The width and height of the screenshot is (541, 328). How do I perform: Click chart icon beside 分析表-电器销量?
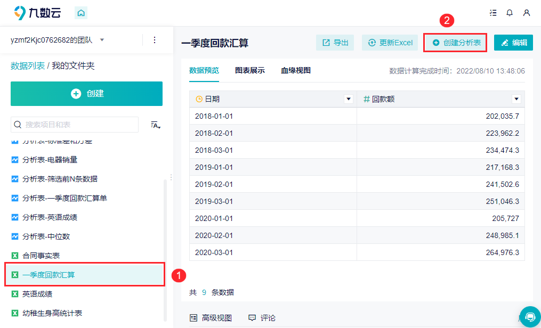click(x=15, y=160)
